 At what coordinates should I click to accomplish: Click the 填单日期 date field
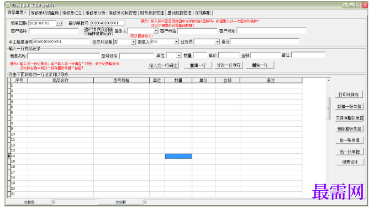click(x=42, y=23)
